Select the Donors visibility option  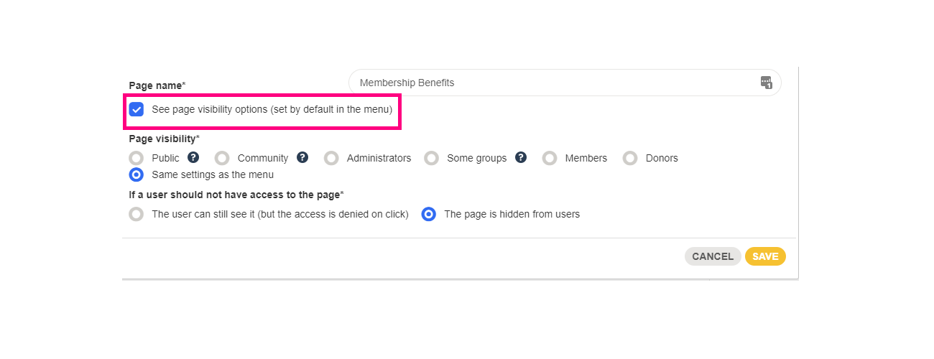pyautogui.click(x=630, y=158)
